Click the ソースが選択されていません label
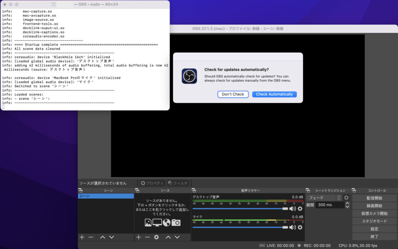Viewport: 398px width, 249px height. tap(103, 183)
